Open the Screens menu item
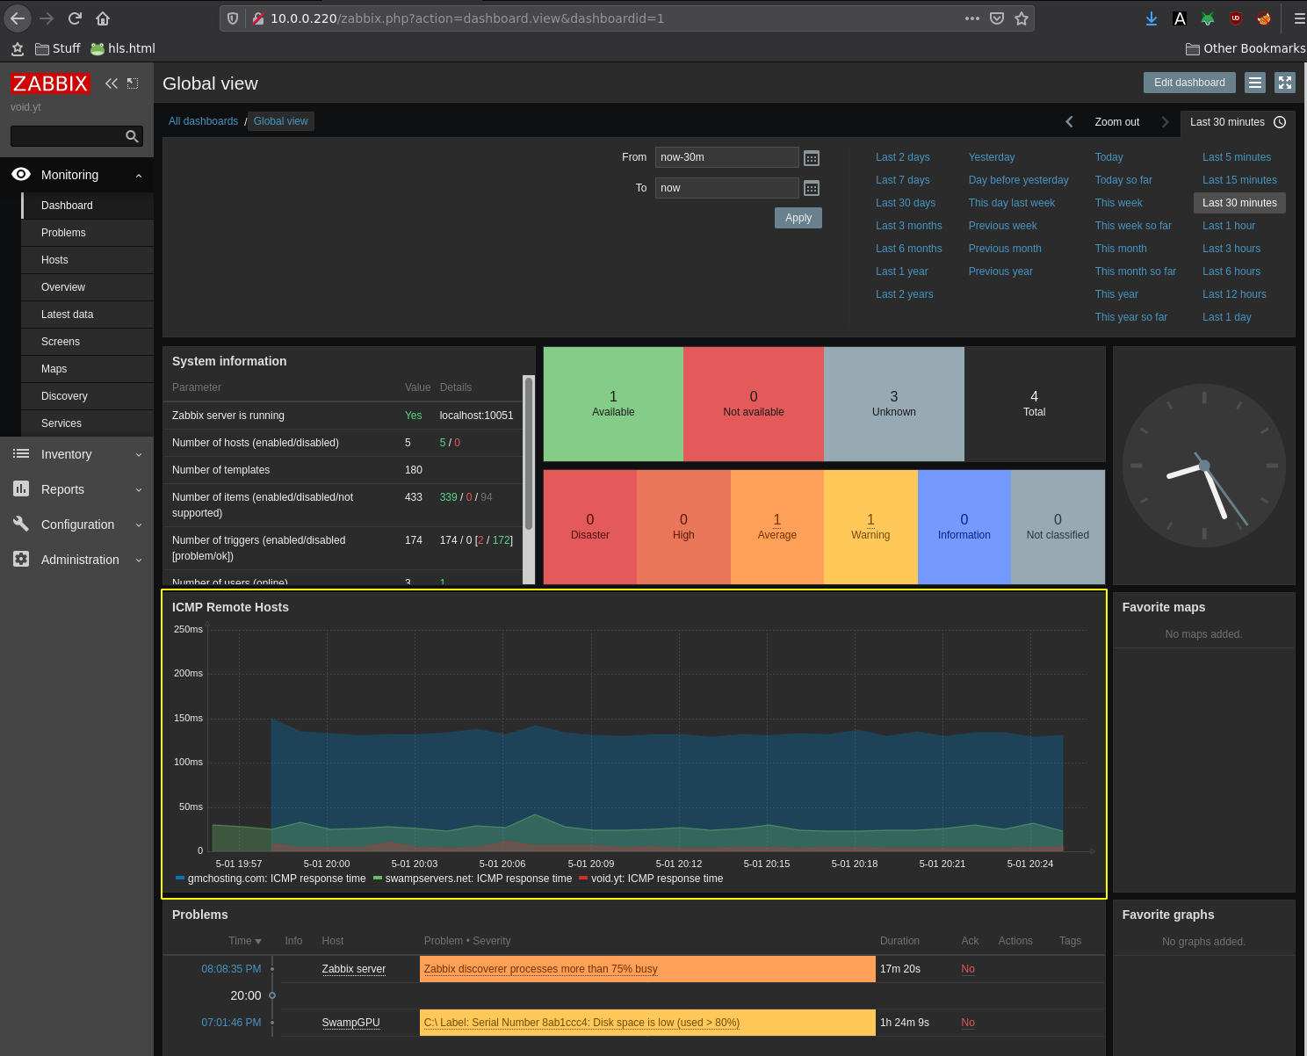The height and width of the screenshot is (1056, 1307). coord(87,342)
